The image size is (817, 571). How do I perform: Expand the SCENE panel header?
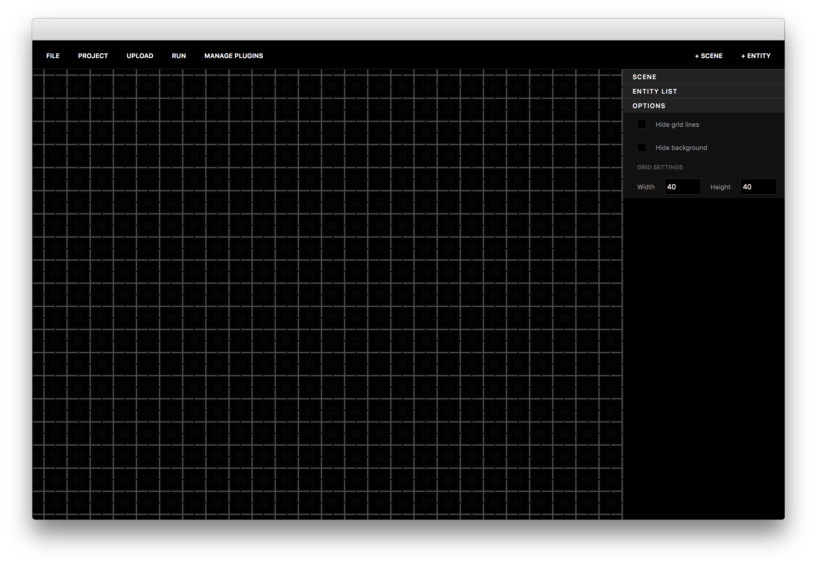click(703, 77)
